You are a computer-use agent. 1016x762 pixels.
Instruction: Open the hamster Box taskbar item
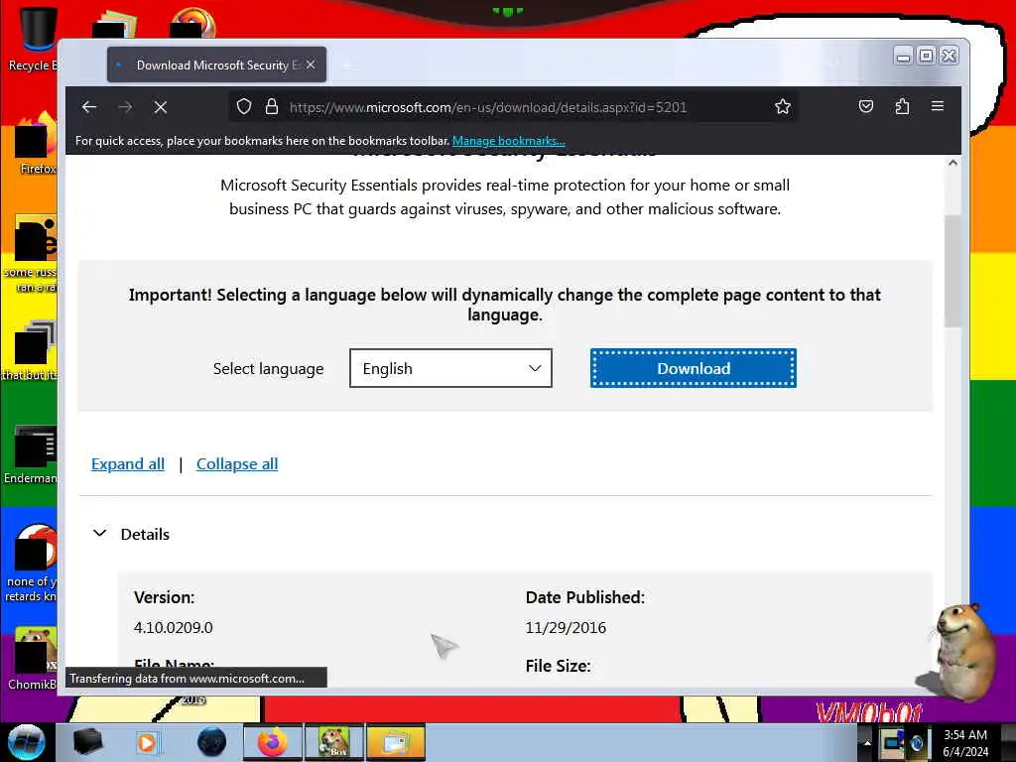(x=334, y=742)
